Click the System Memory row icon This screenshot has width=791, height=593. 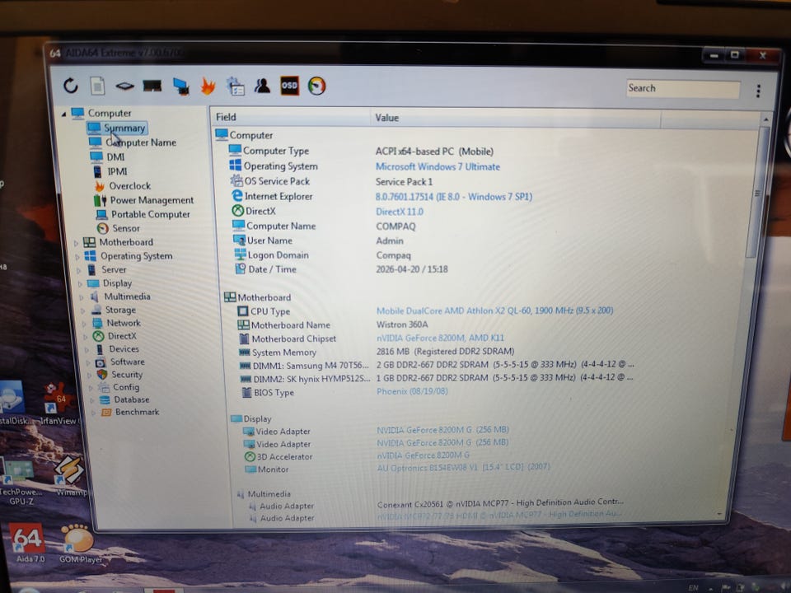coord(245,352)
